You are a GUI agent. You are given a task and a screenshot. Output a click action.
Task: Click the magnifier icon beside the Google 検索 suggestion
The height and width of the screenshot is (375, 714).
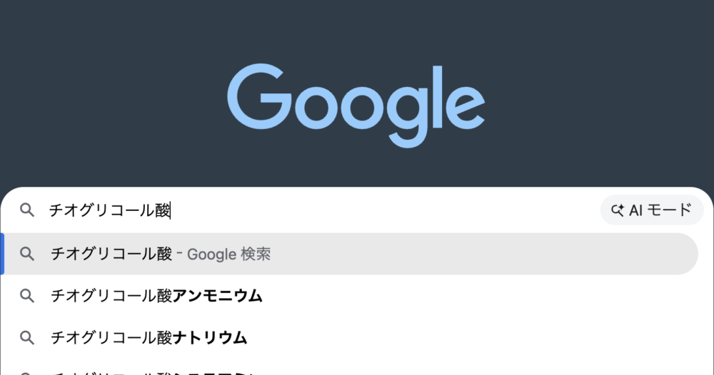click(x=27, y=254)
